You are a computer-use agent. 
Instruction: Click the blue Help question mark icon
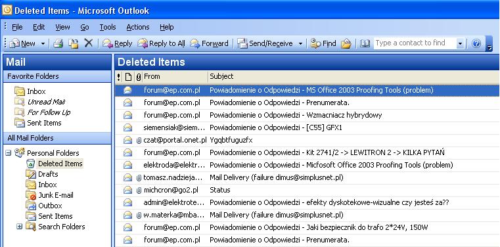pos(476,43)
